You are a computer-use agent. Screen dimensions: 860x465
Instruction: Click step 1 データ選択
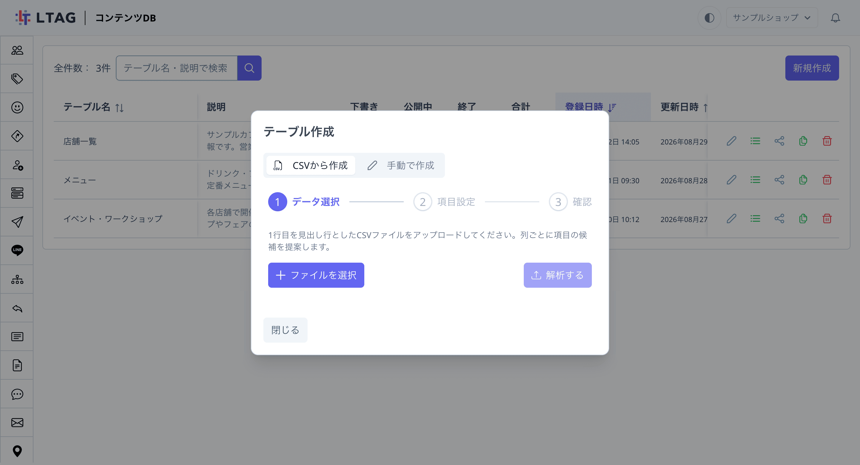click(x=304, y=202)
